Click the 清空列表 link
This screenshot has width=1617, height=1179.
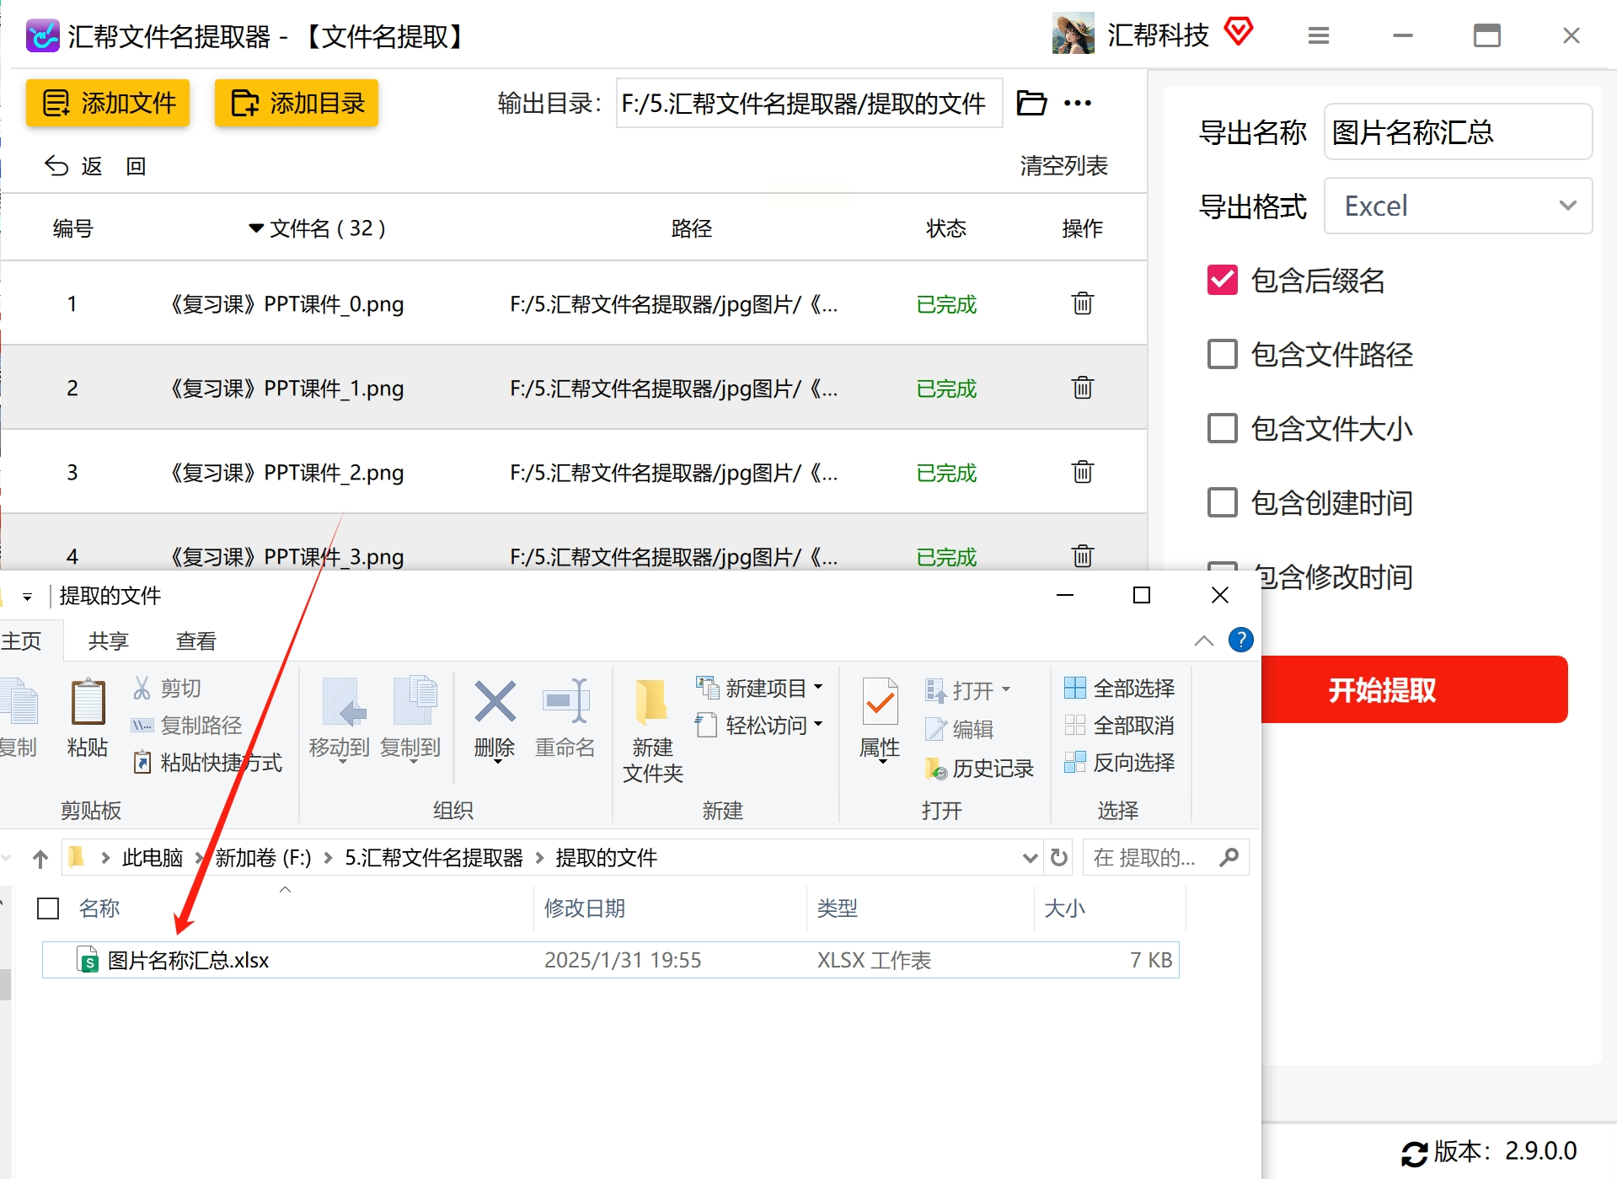tap(1063, 166)
